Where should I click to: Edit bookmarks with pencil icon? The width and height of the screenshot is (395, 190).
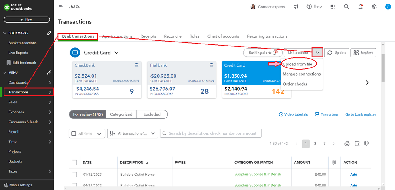pyautogui.click(x=49, y=33)
